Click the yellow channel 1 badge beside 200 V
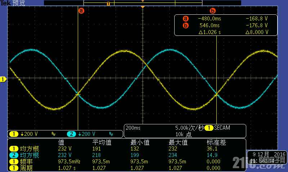The width and height of the screenshot is (288, 172). pos(14,134)
